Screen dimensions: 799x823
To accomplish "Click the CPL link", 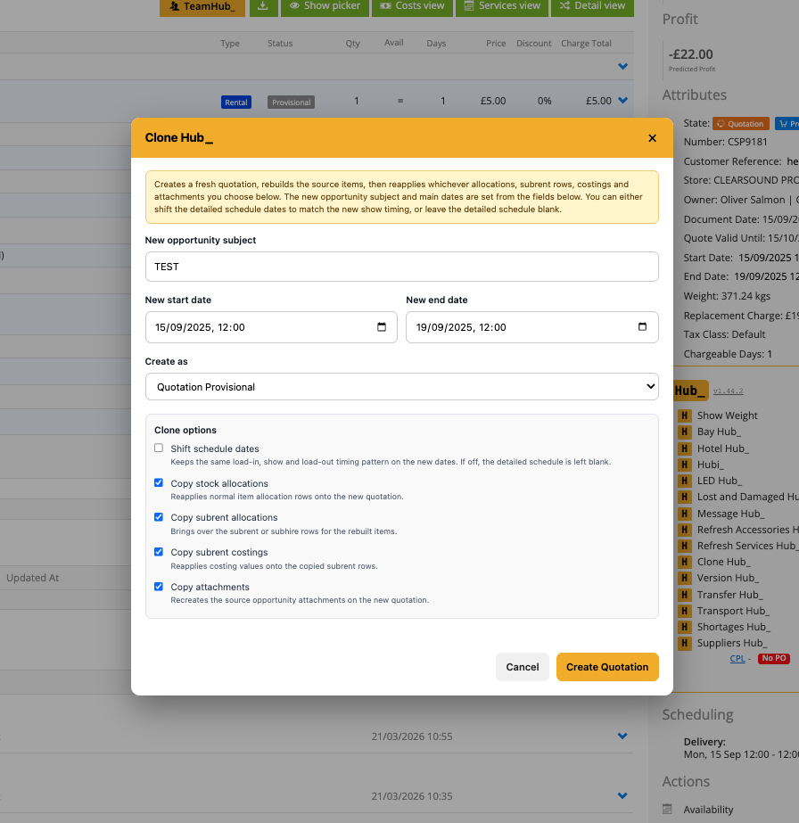I will click(737, 658).
